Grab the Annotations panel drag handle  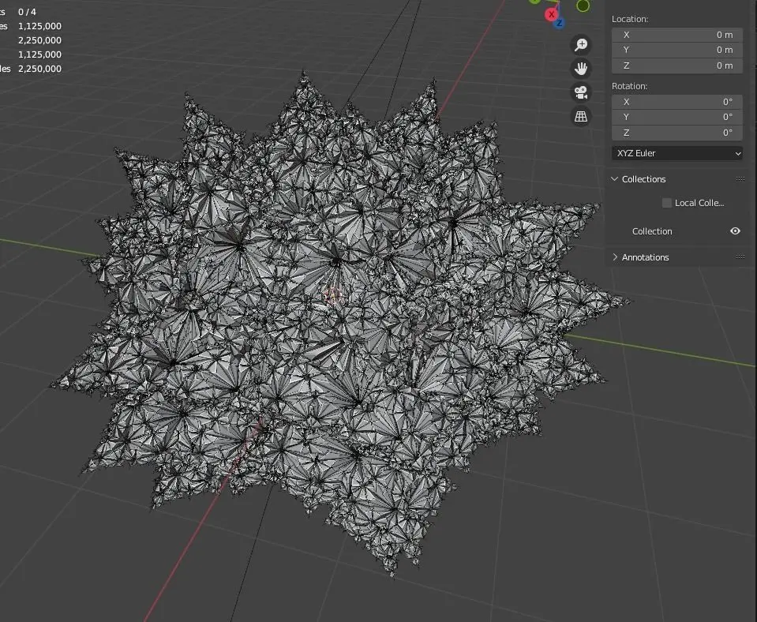point(740,257)
